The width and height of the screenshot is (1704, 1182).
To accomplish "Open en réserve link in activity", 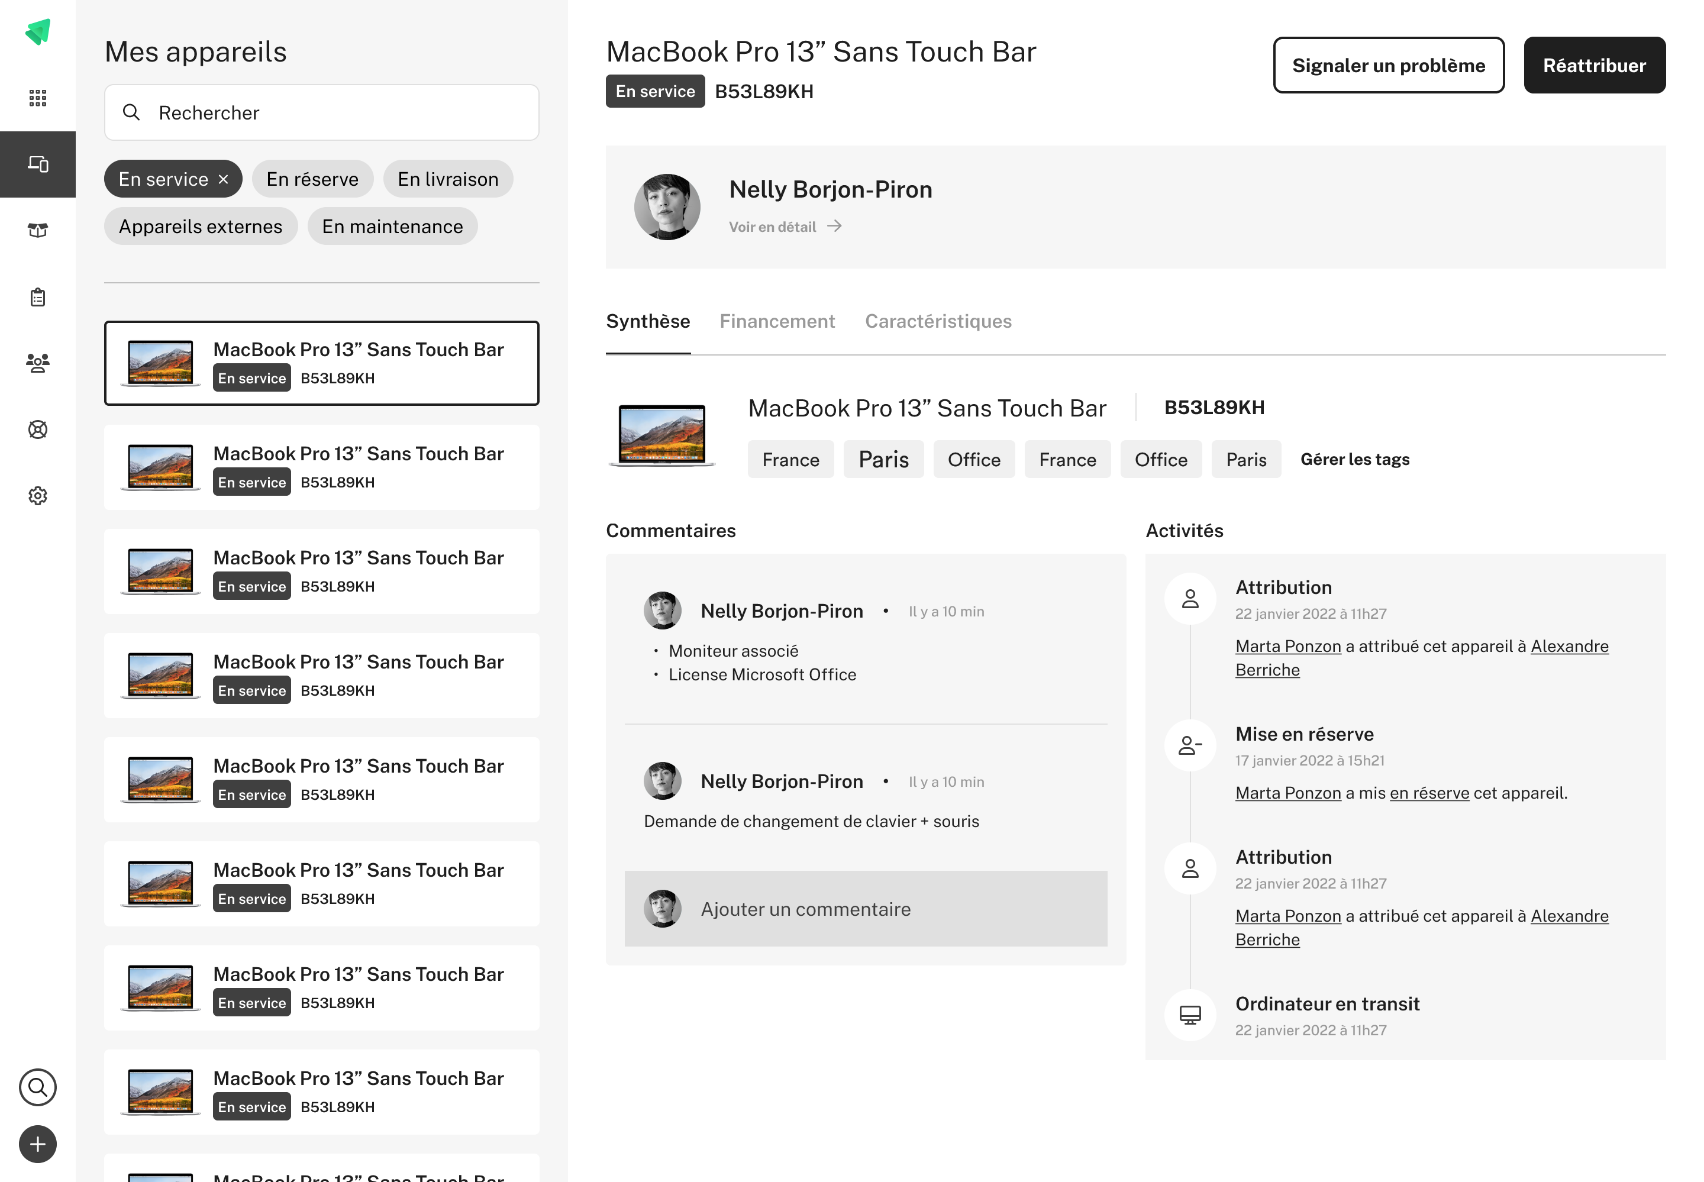I will click(1428, 793).
